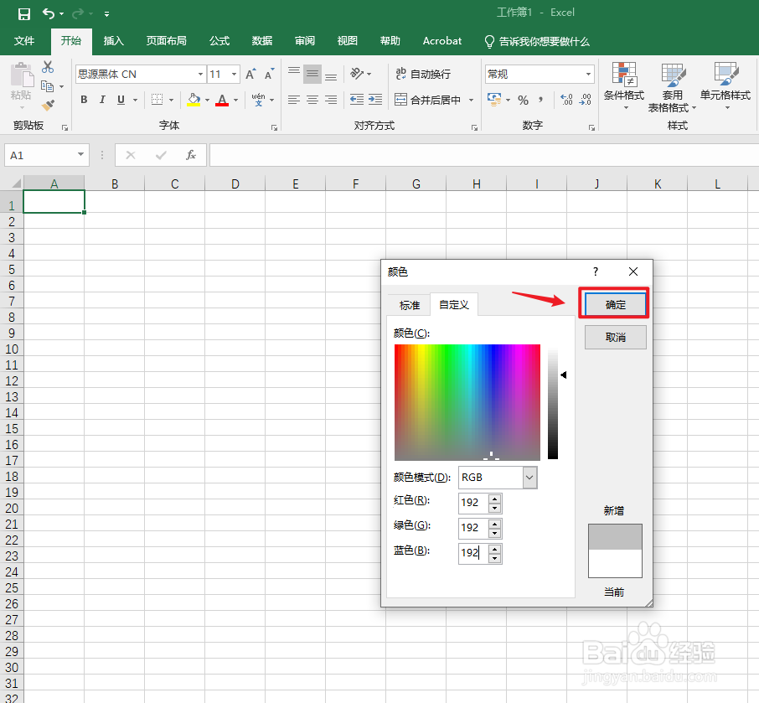Click the 红色(R) value field
The width and height of the screenshot is (759, 703).
[473, 503]
